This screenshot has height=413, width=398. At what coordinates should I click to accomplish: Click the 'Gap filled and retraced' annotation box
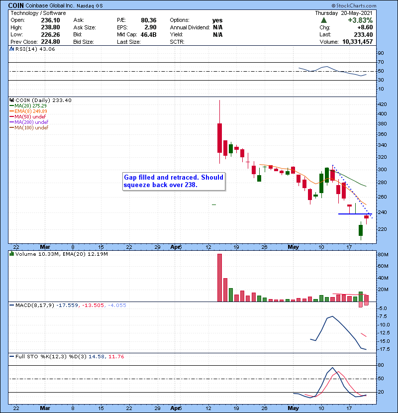click(x=174, y=181)
